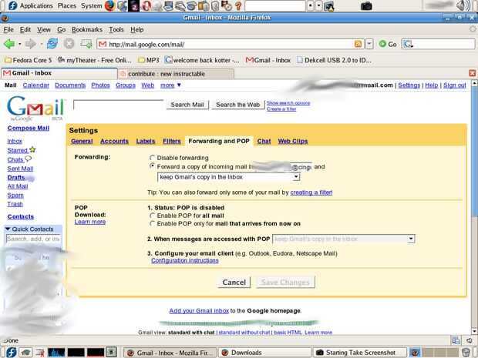Expand the Gmail 'more' menu
Screen dimensions: 478x358
(x=170, y=85)
